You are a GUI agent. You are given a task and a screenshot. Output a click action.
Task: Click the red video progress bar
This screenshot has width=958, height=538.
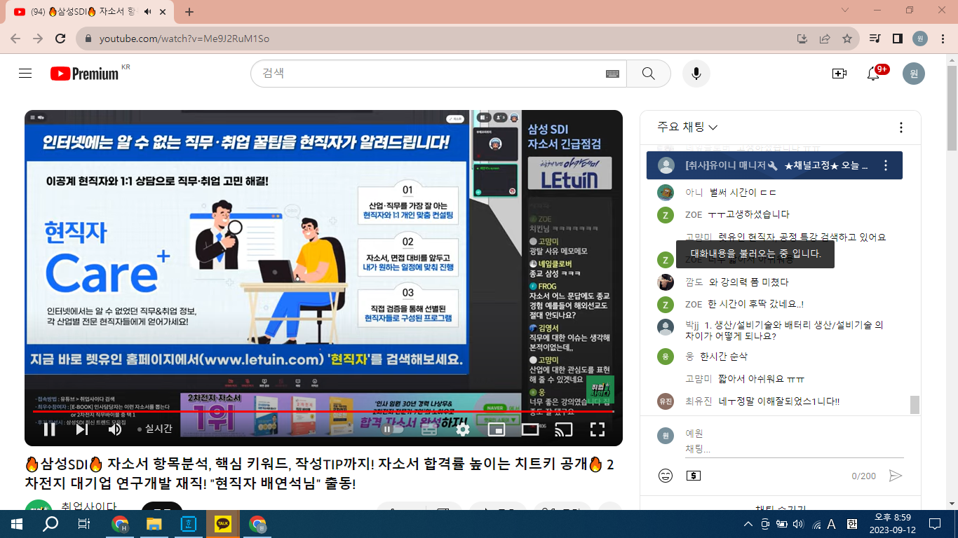[323, 412]
